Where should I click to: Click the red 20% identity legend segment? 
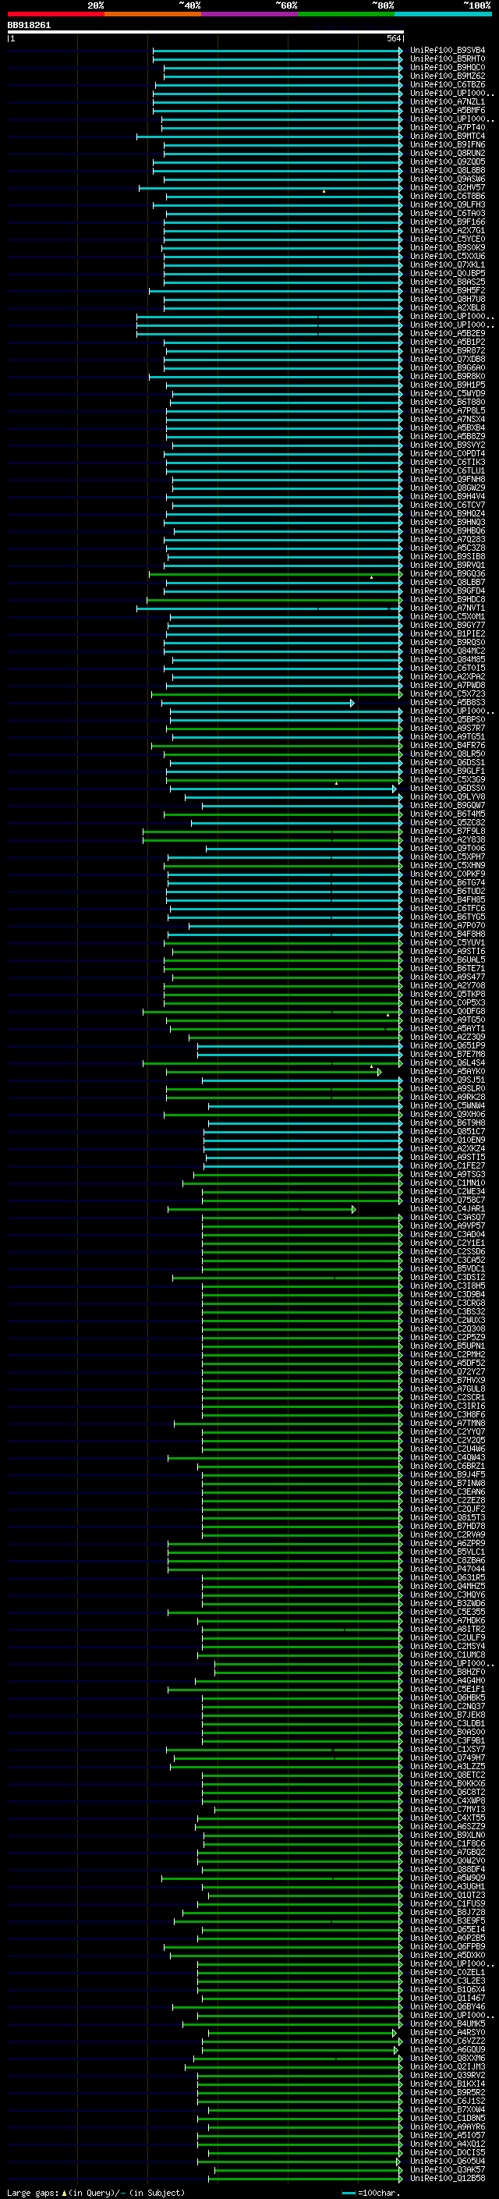[x=55, y=14]
